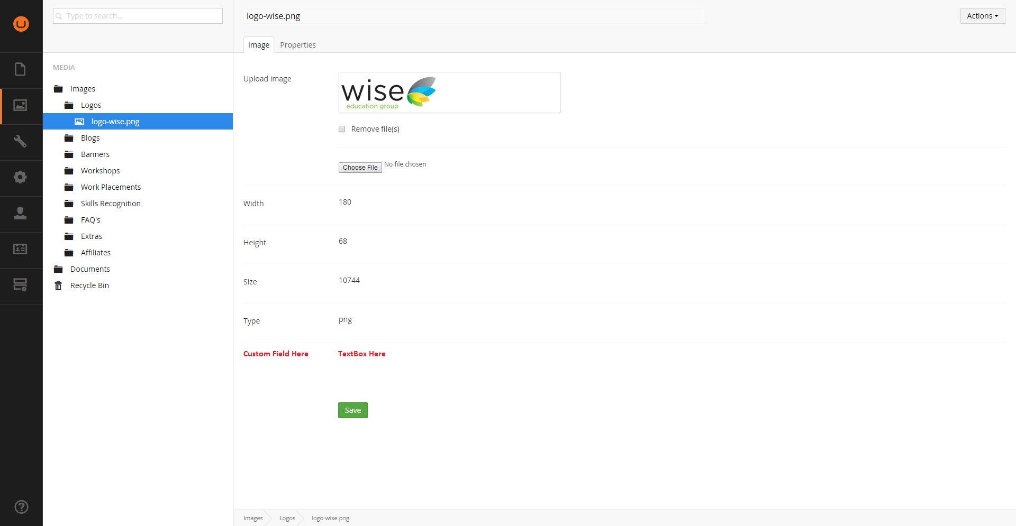1016x526 pixels.
Task: Click the No file chosen text
Action: tap(405, 164)
